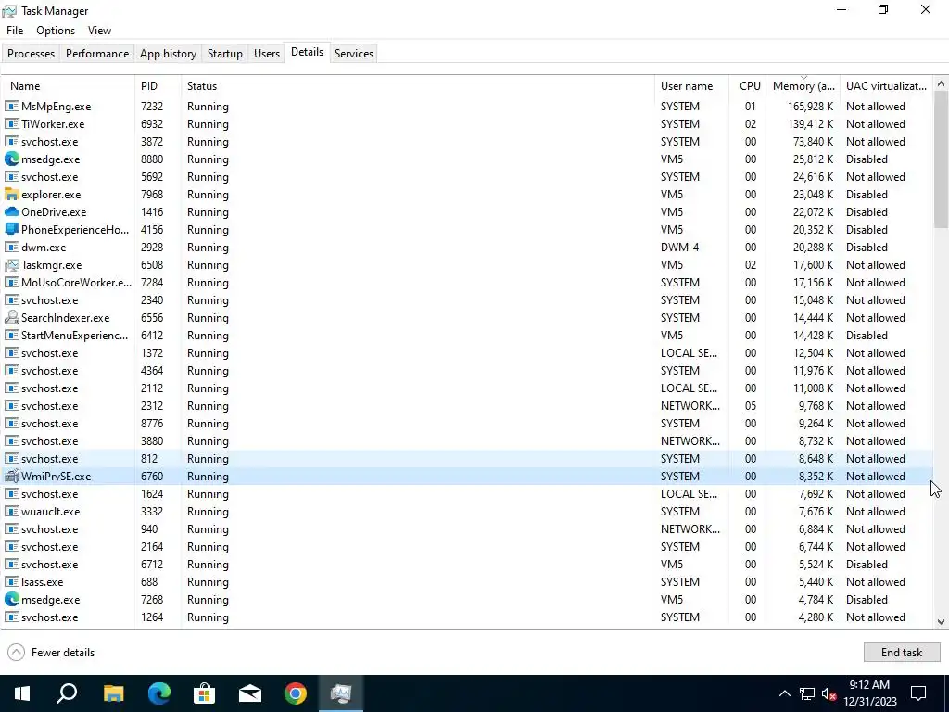The image size is (949, 712).
Task: Sort by the Name column header
Action: pyautogui.click(x=69, y=86)
